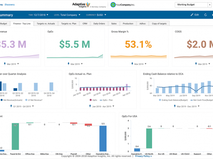Switch to the Targets vs. Plan tab

point(68,24)
